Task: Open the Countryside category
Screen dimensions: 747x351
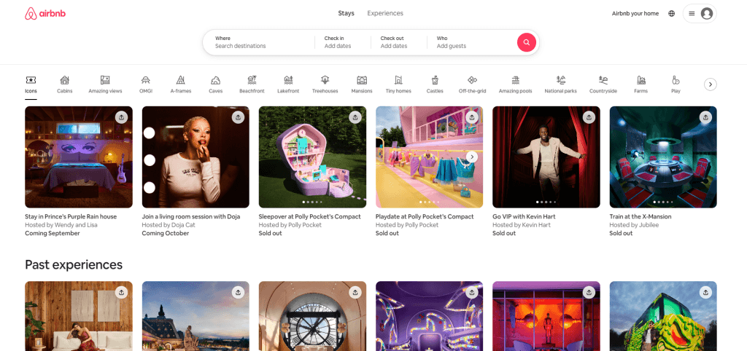Action: coord(603,84)
